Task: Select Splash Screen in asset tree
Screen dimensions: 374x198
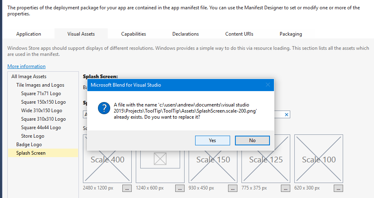Action: pos(43,153)
